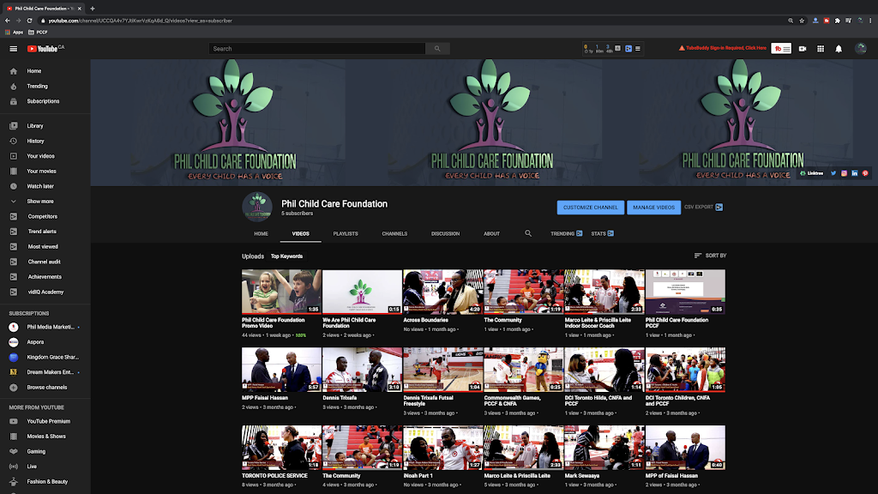
Task: Open the account avatar menu
Action: pos(861,49)
